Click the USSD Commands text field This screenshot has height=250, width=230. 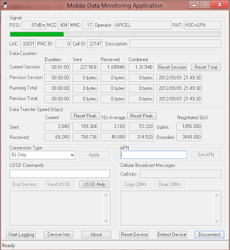[x=59, y=174]
